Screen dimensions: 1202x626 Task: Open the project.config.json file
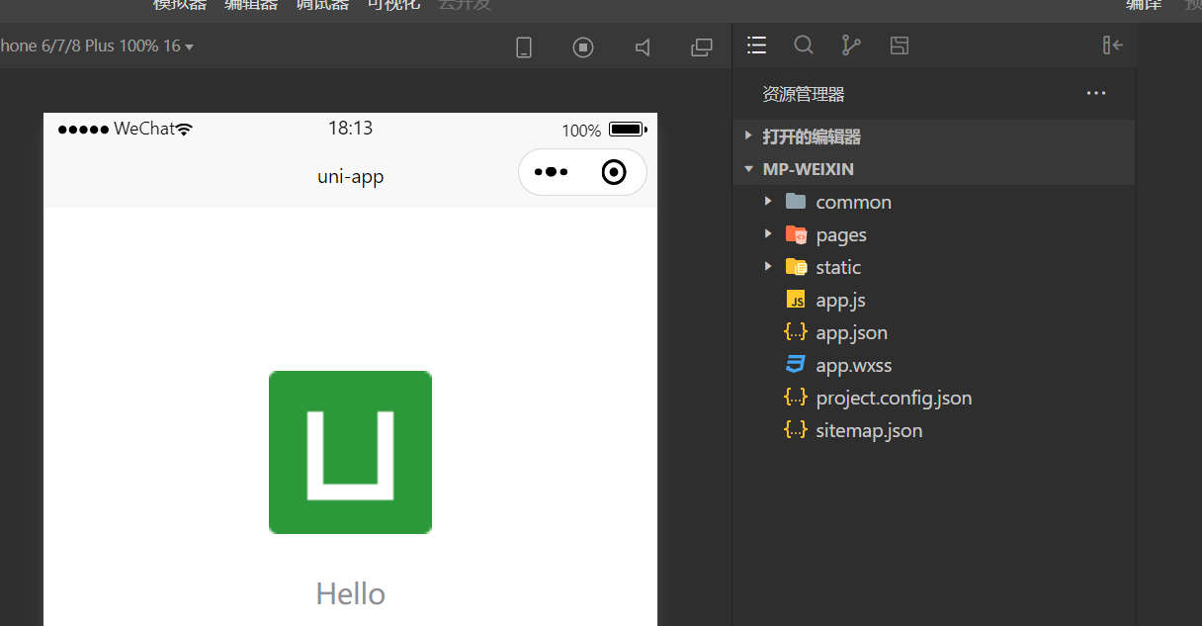pos(893,398)
